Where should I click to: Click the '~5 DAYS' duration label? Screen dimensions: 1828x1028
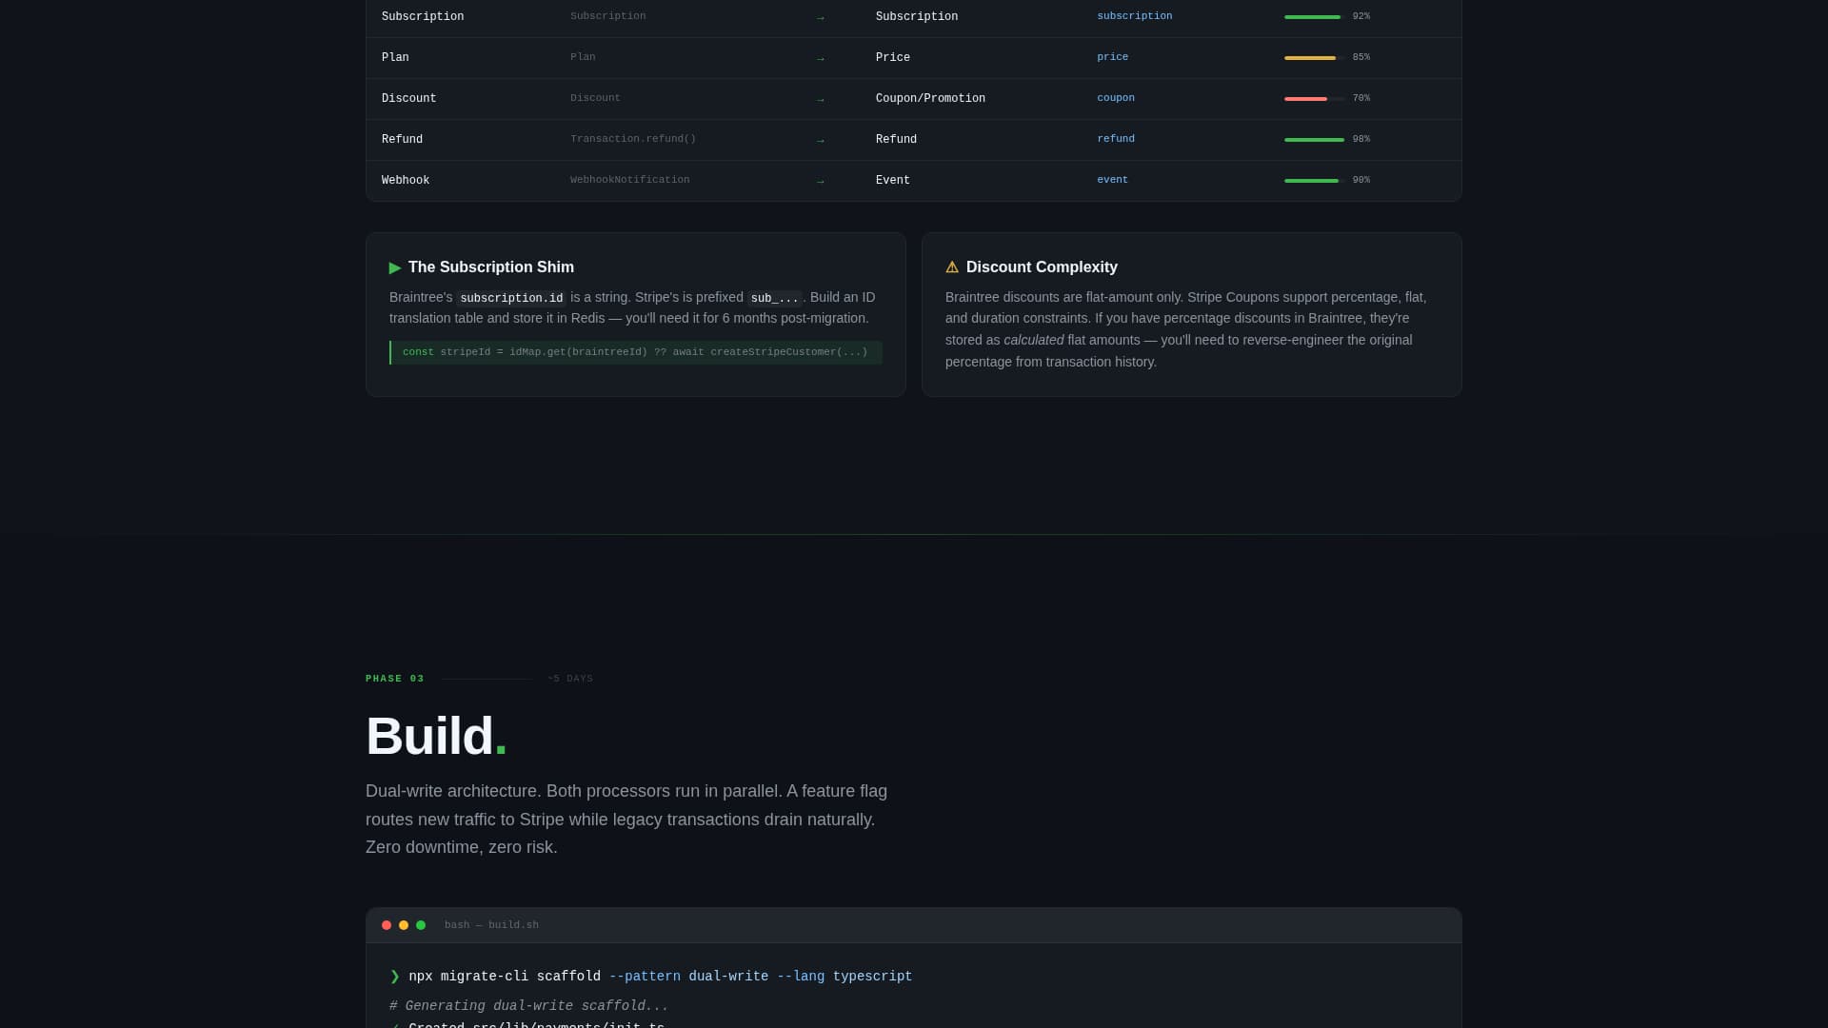tap(570, 679)
